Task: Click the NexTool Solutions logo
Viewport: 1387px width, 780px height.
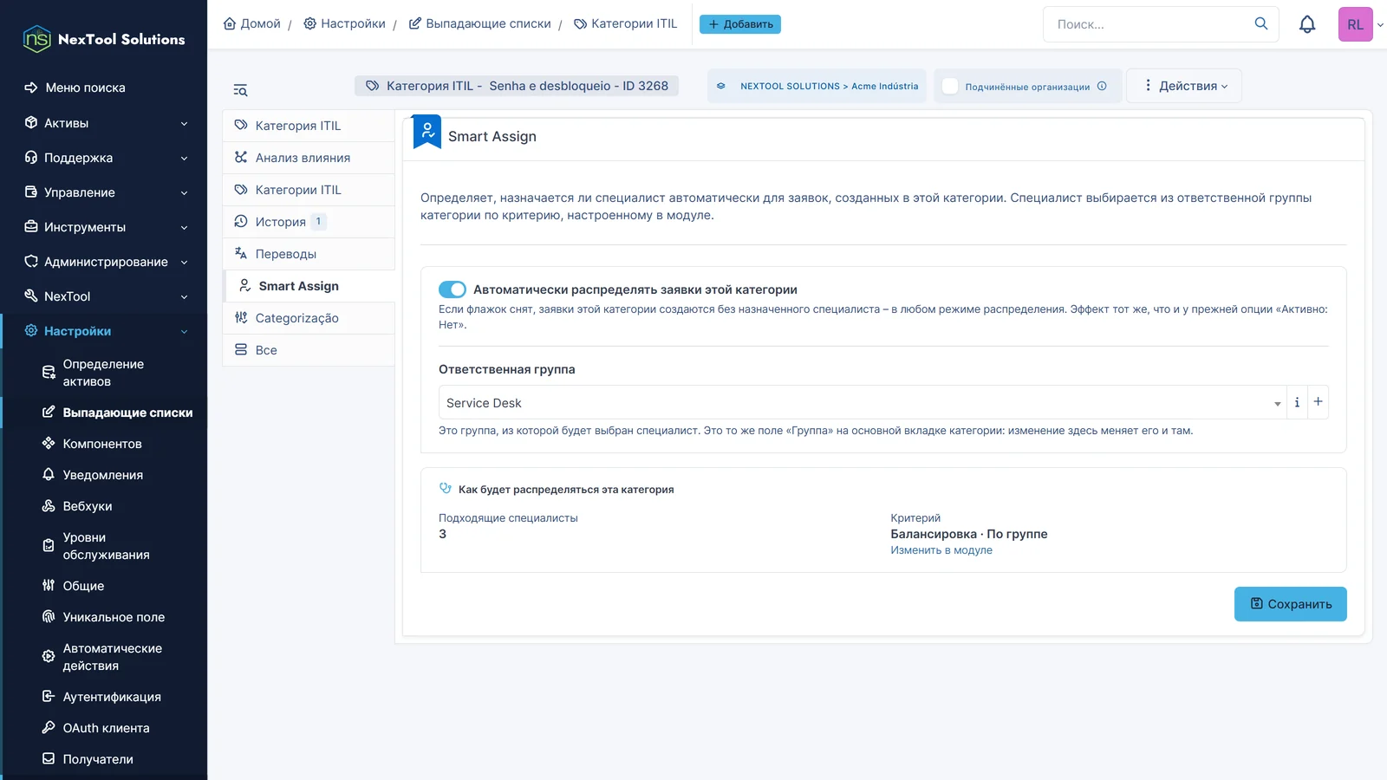Action: tap(104, 39)
